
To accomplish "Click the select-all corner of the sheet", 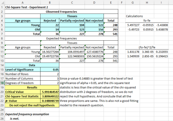I will tap(2, 2).
